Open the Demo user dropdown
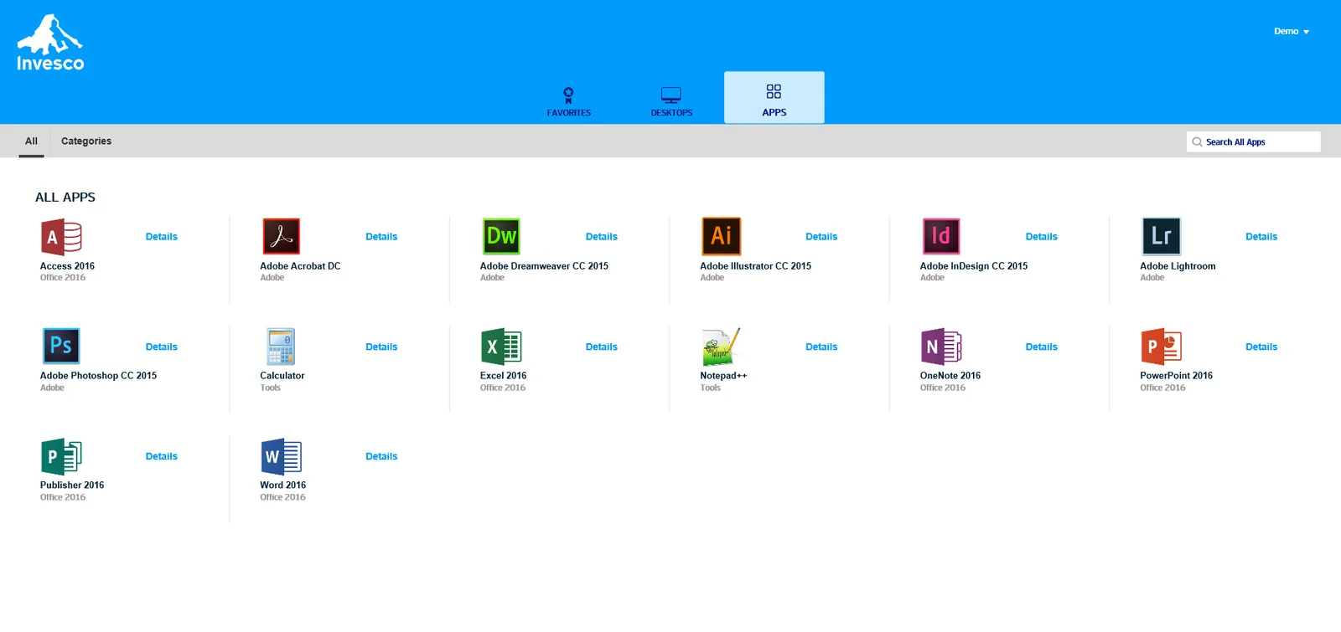1341x632 pixels. point(1292,32)
